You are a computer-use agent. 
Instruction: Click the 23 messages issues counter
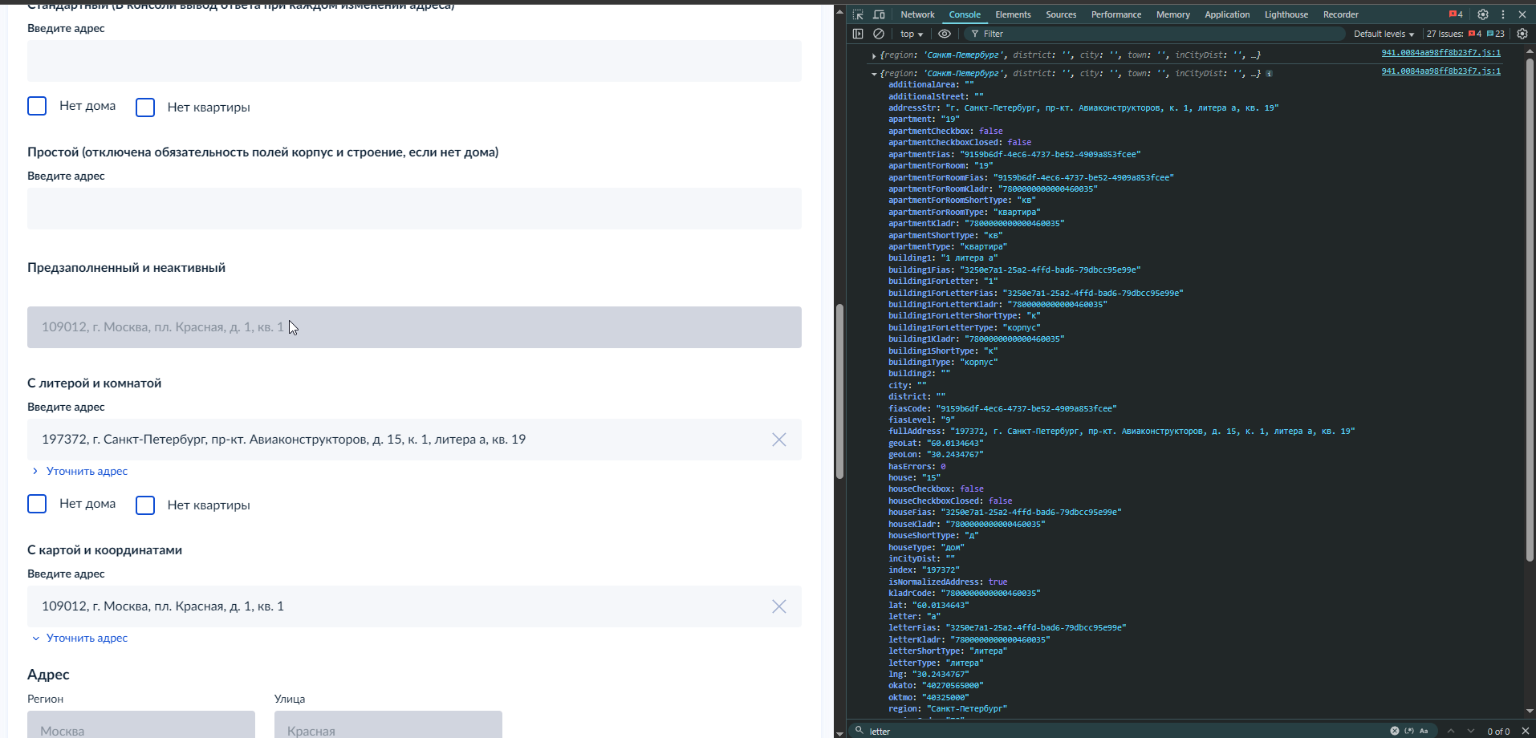tap(1496, 34)
